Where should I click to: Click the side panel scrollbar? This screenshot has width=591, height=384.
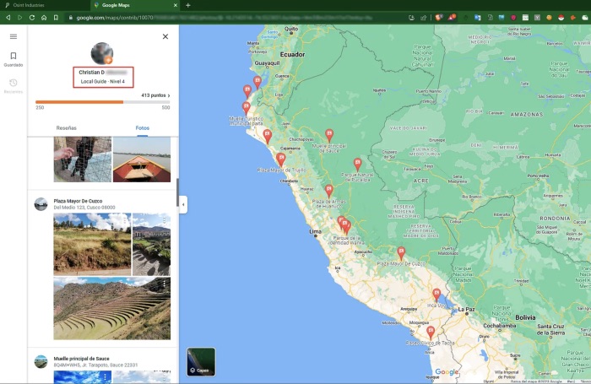point(177,192)
